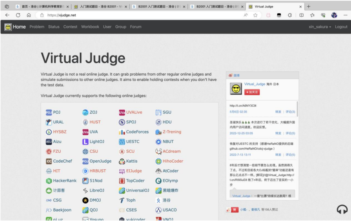The height and width of the screenshot is (221, 351).
Task: Click the red 赞 like button
Action: pyautogui.click(x=235, y=210)
